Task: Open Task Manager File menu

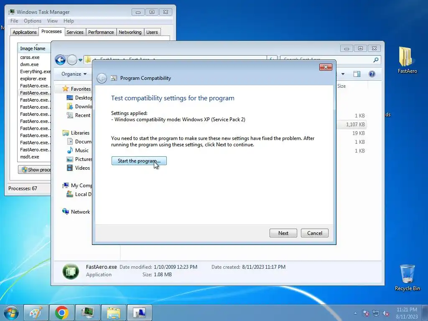Action: click(14, 21)
